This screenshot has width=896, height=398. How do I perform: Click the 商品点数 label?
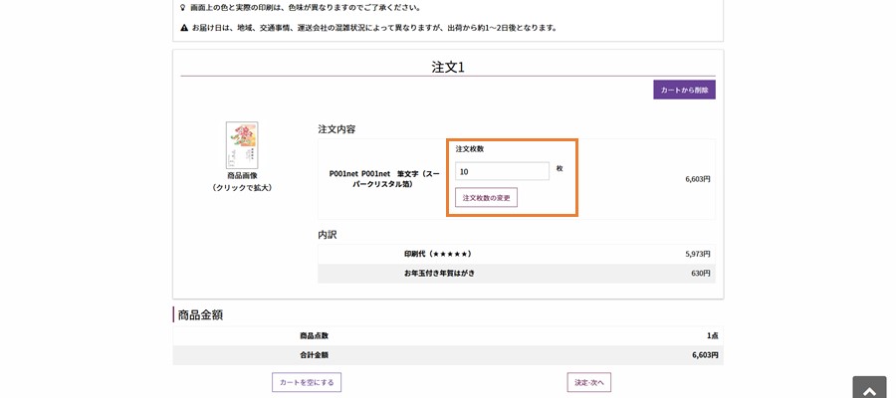pyautogui.click(x=314, y=335)
